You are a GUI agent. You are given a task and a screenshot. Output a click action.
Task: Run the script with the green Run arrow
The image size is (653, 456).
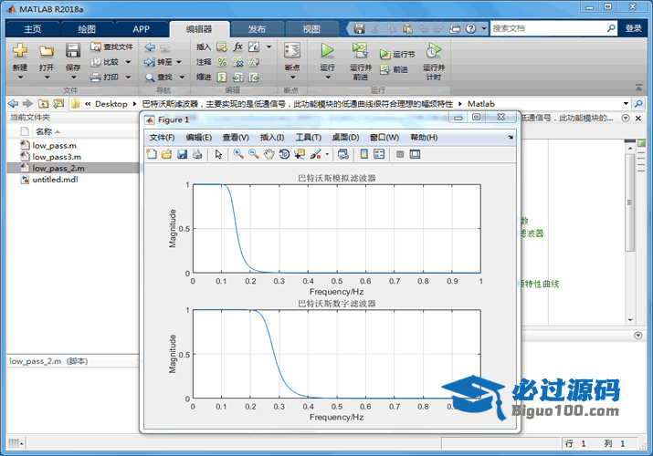tap(327, 51)
